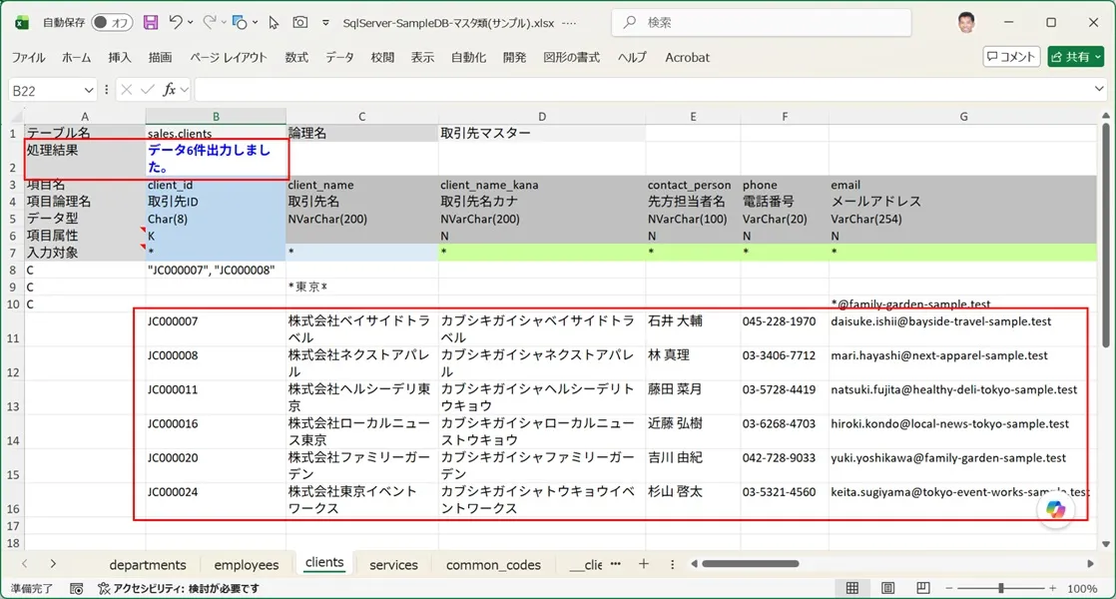
Task: Open the 挿入 ribbon tab
Action: [x=120, y=58]
